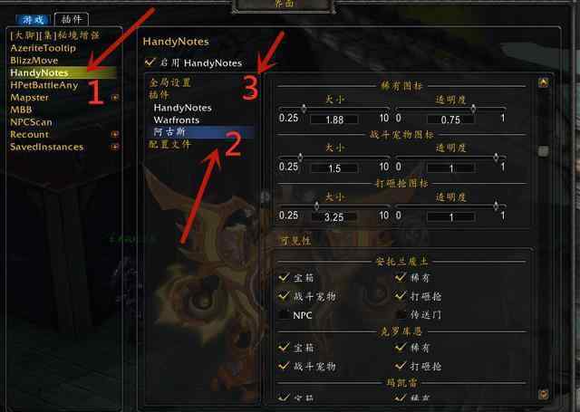Uncheck 打砸抢 under 克罗库恩

(x=401, y=366)
